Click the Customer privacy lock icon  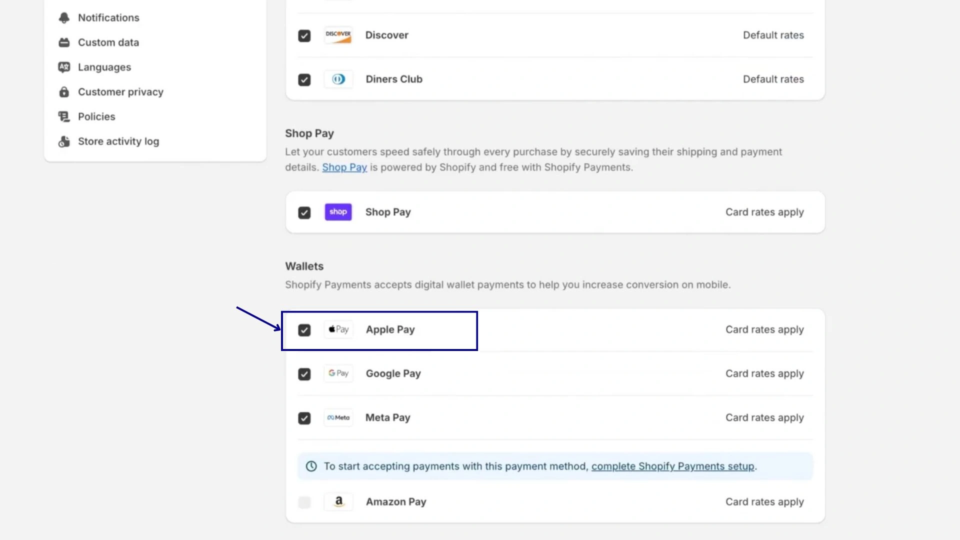pyautogui.click(x=64, y=92)
